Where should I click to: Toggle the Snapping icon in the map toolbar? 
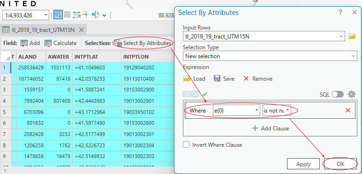(58, 15)
